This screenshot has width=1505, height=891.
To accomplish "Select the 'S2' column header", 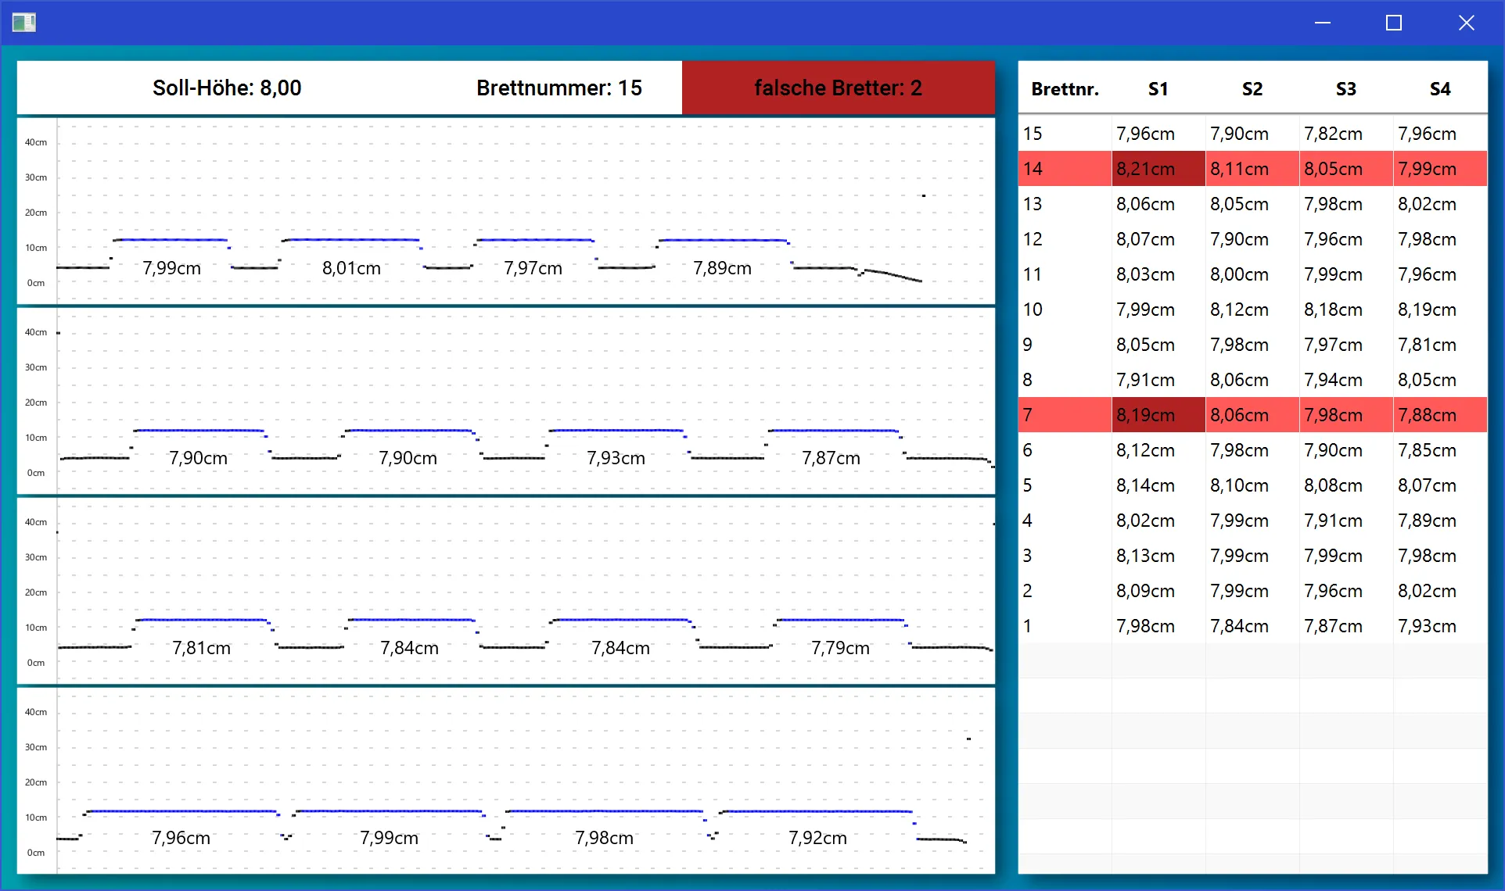I will (1252, 88).
